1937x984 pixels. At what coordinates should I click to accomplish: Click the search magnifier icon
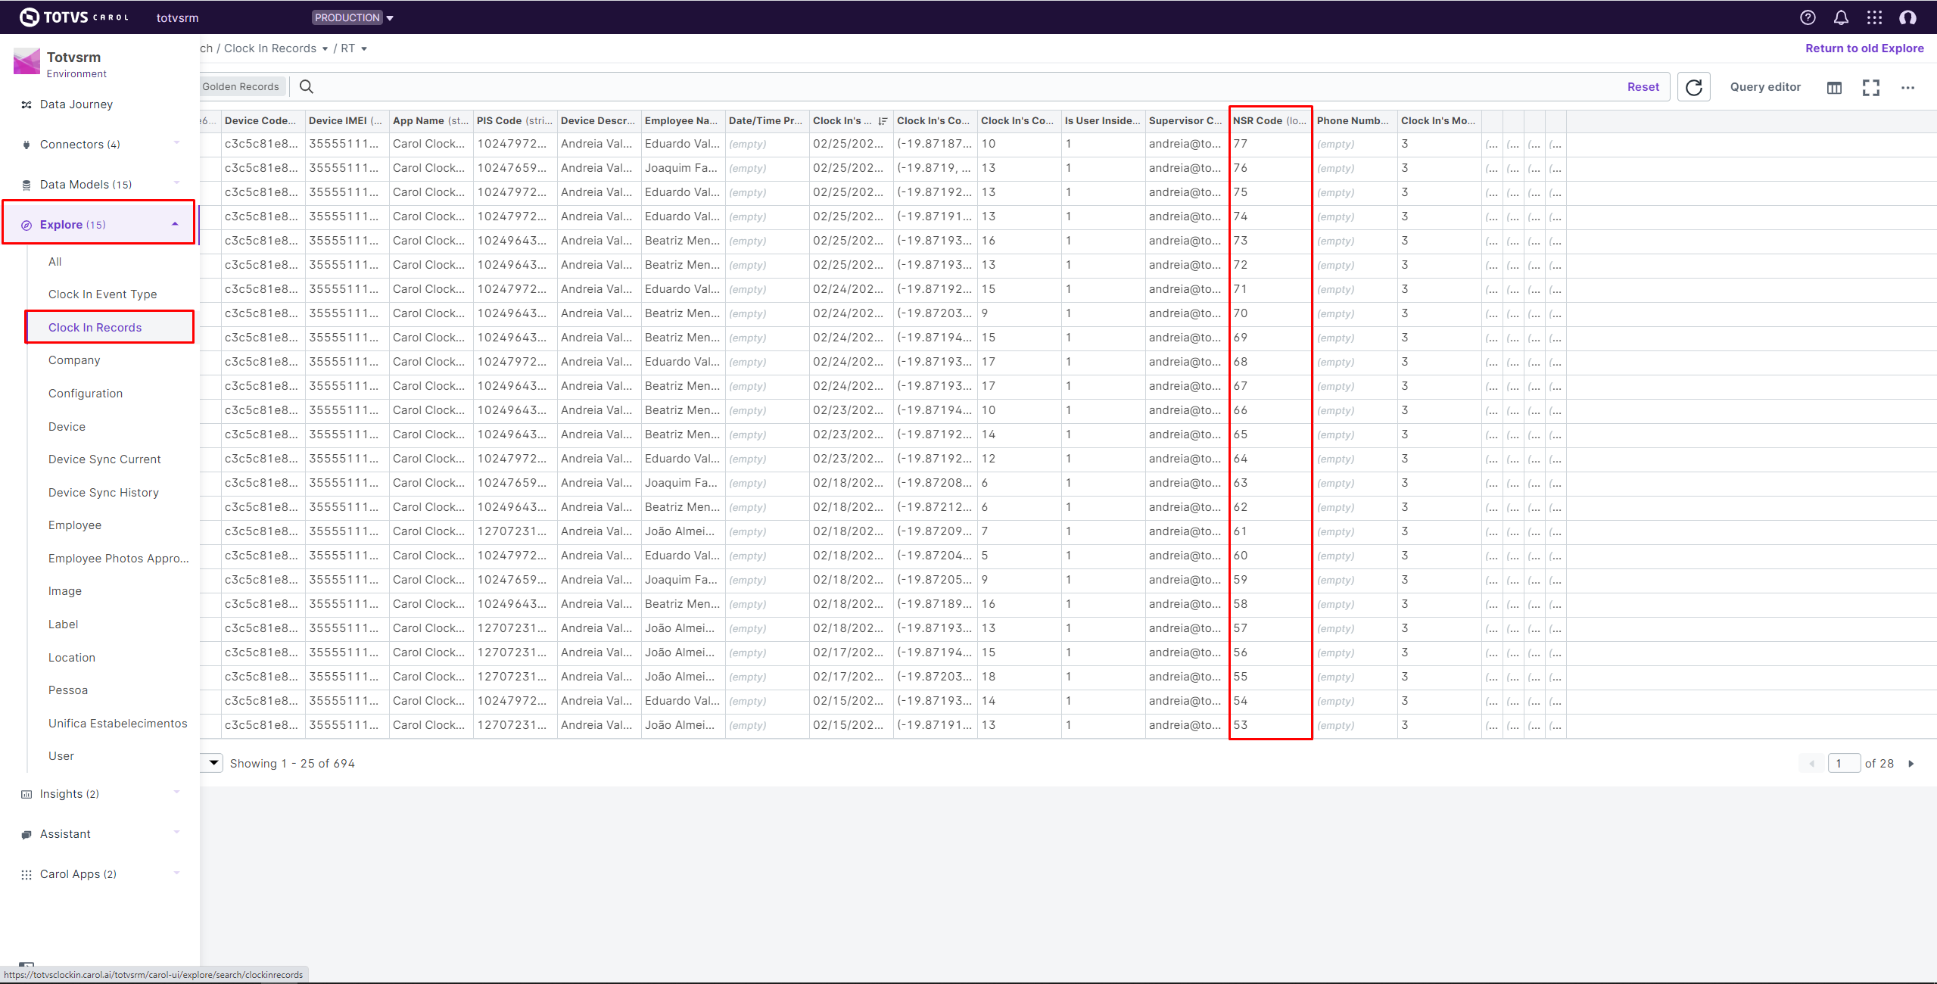pyautogui.click(x=306, y=86)
